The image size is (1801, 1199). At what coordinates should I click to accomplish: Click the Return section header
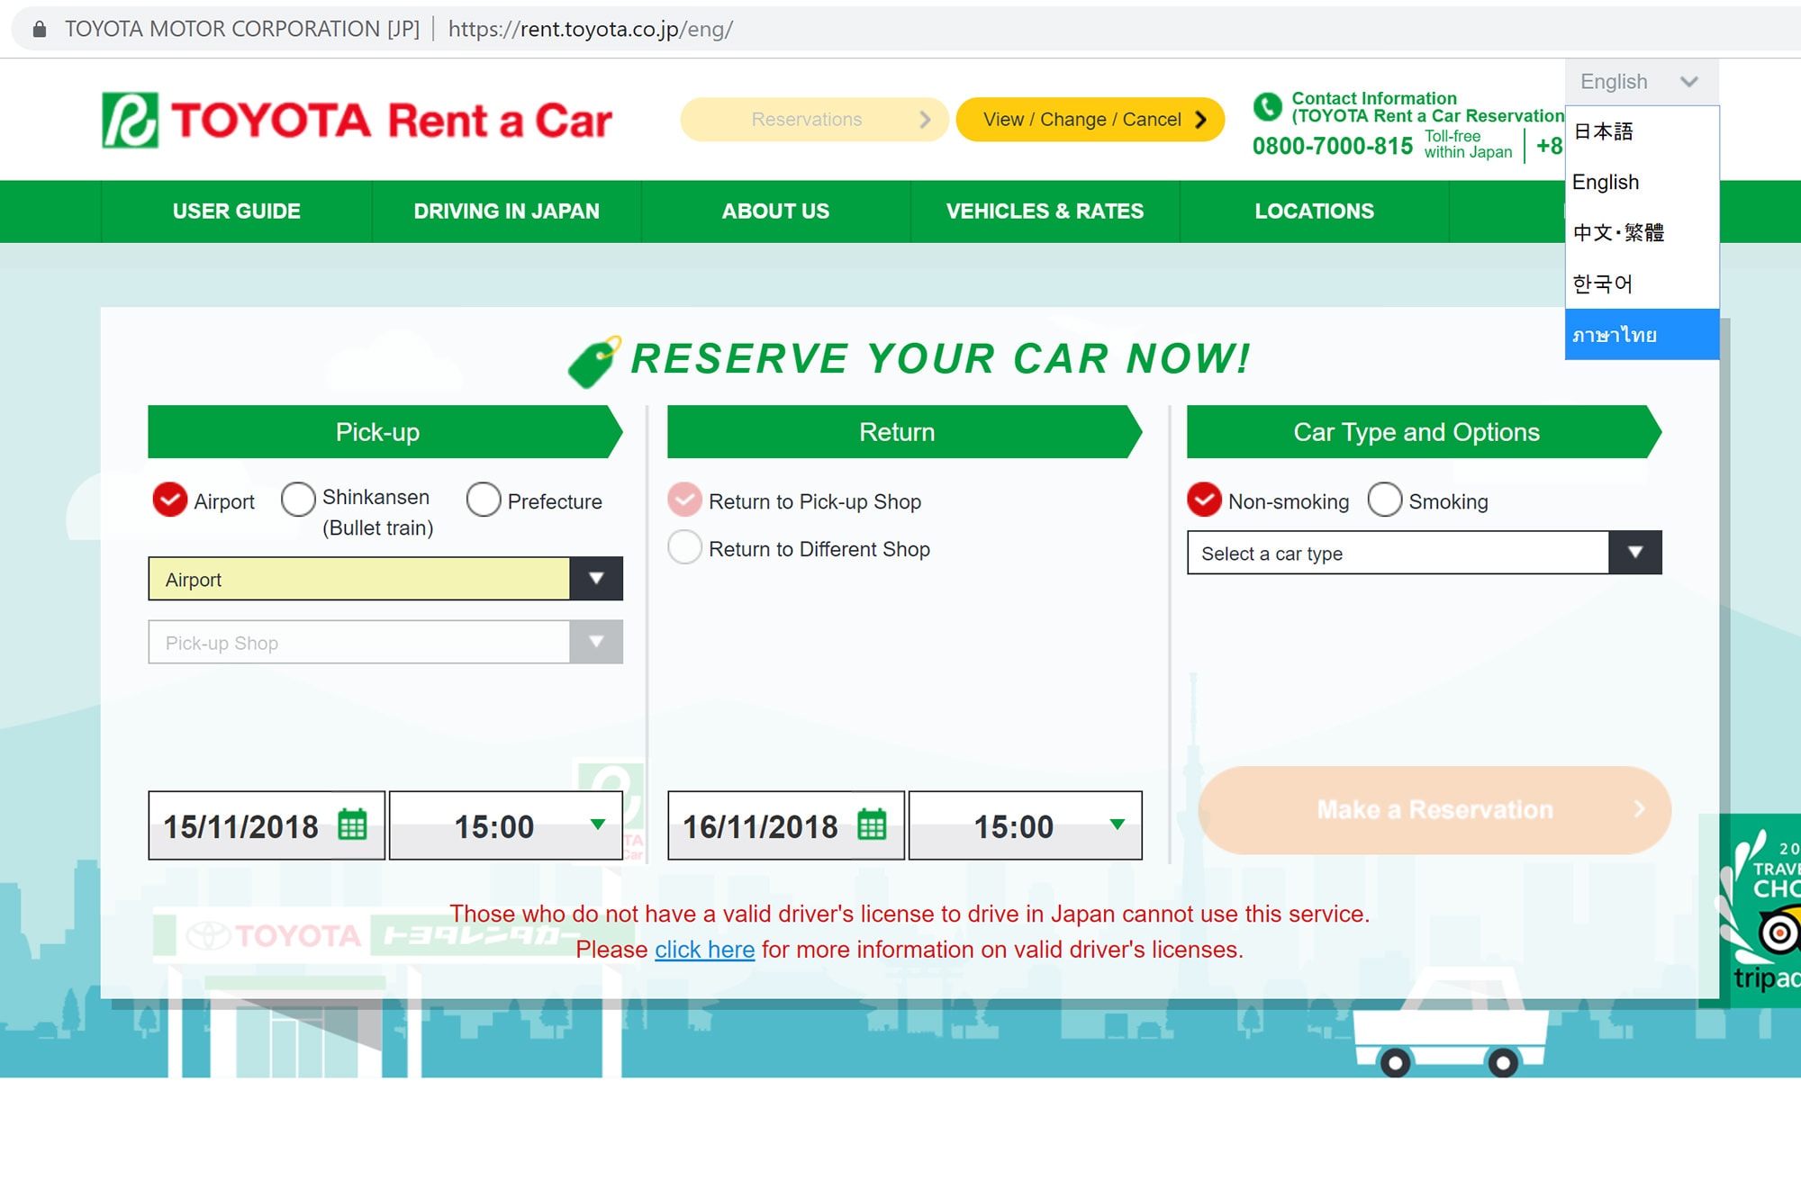pos(905,432)
